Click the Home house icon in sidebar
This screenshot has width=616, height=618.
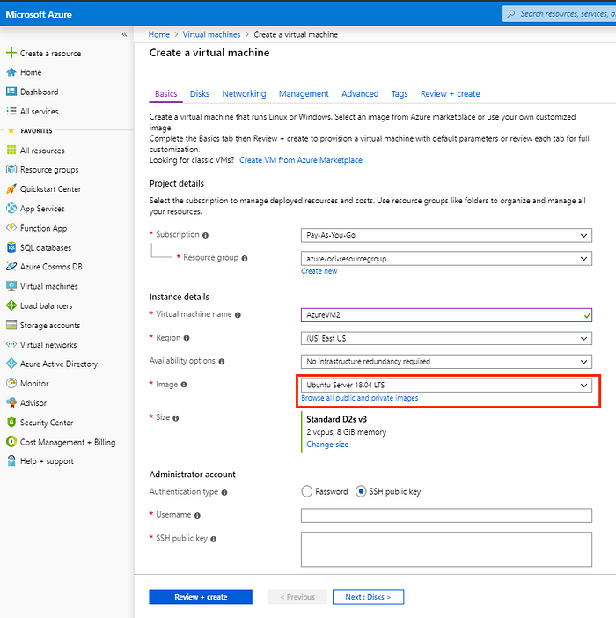[11, 72]
